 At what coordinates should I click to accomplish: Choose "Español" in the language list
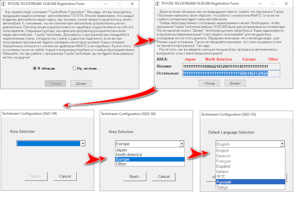tap(250, 166)
